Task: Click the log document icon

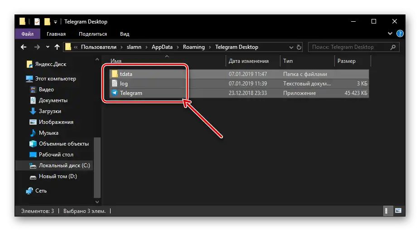Action: coord(115,84)
